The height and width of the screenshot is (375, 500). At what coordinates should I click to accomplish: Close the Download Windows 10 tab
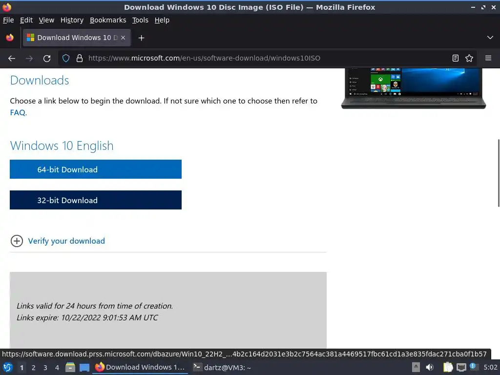point(123,38)
